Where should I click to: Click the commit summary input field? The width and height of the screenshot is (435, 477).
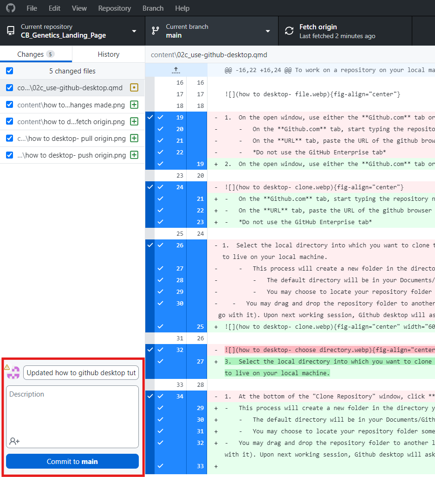[81, 373]
